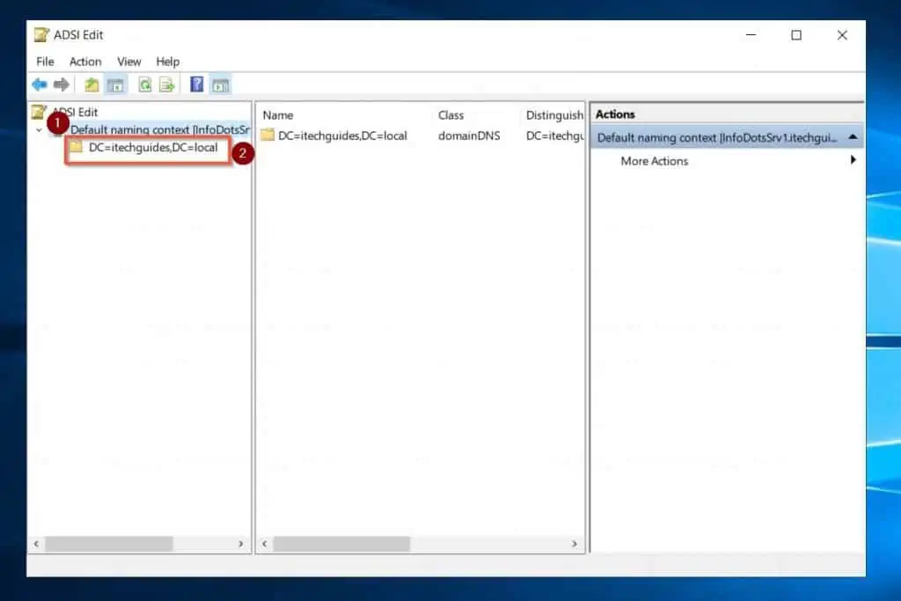Click the tree pane horizontal scrollbar thumb
Screen dimensions: 901x601
click(109, 544)
